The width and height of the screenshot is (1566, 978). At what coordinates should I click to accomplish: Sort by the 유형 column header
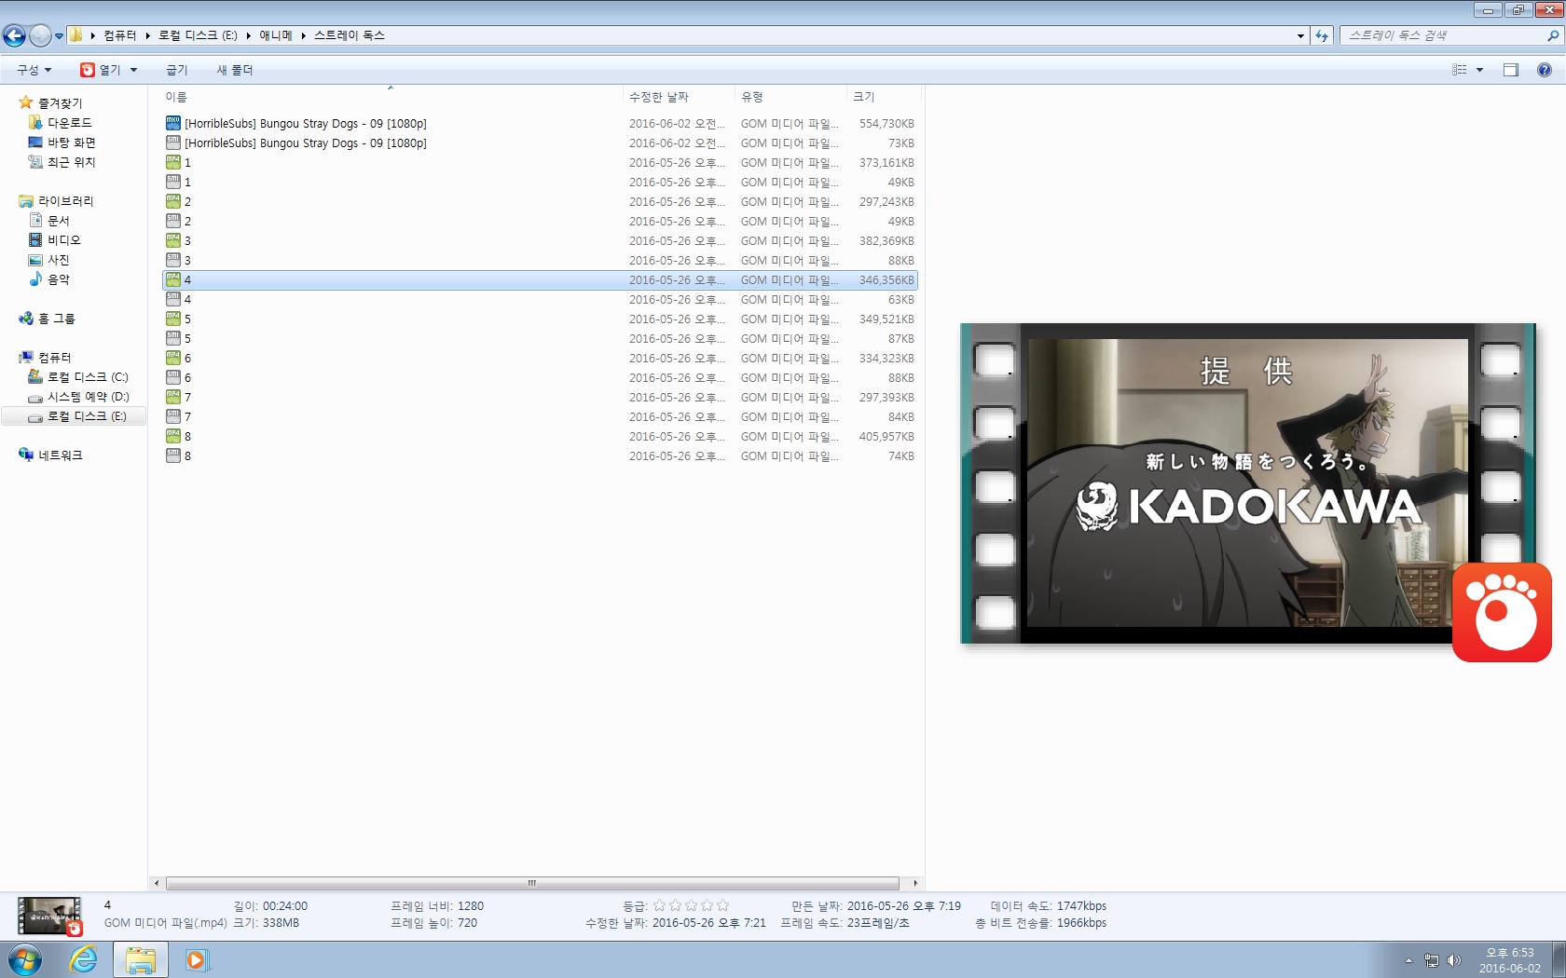point(790,97)
